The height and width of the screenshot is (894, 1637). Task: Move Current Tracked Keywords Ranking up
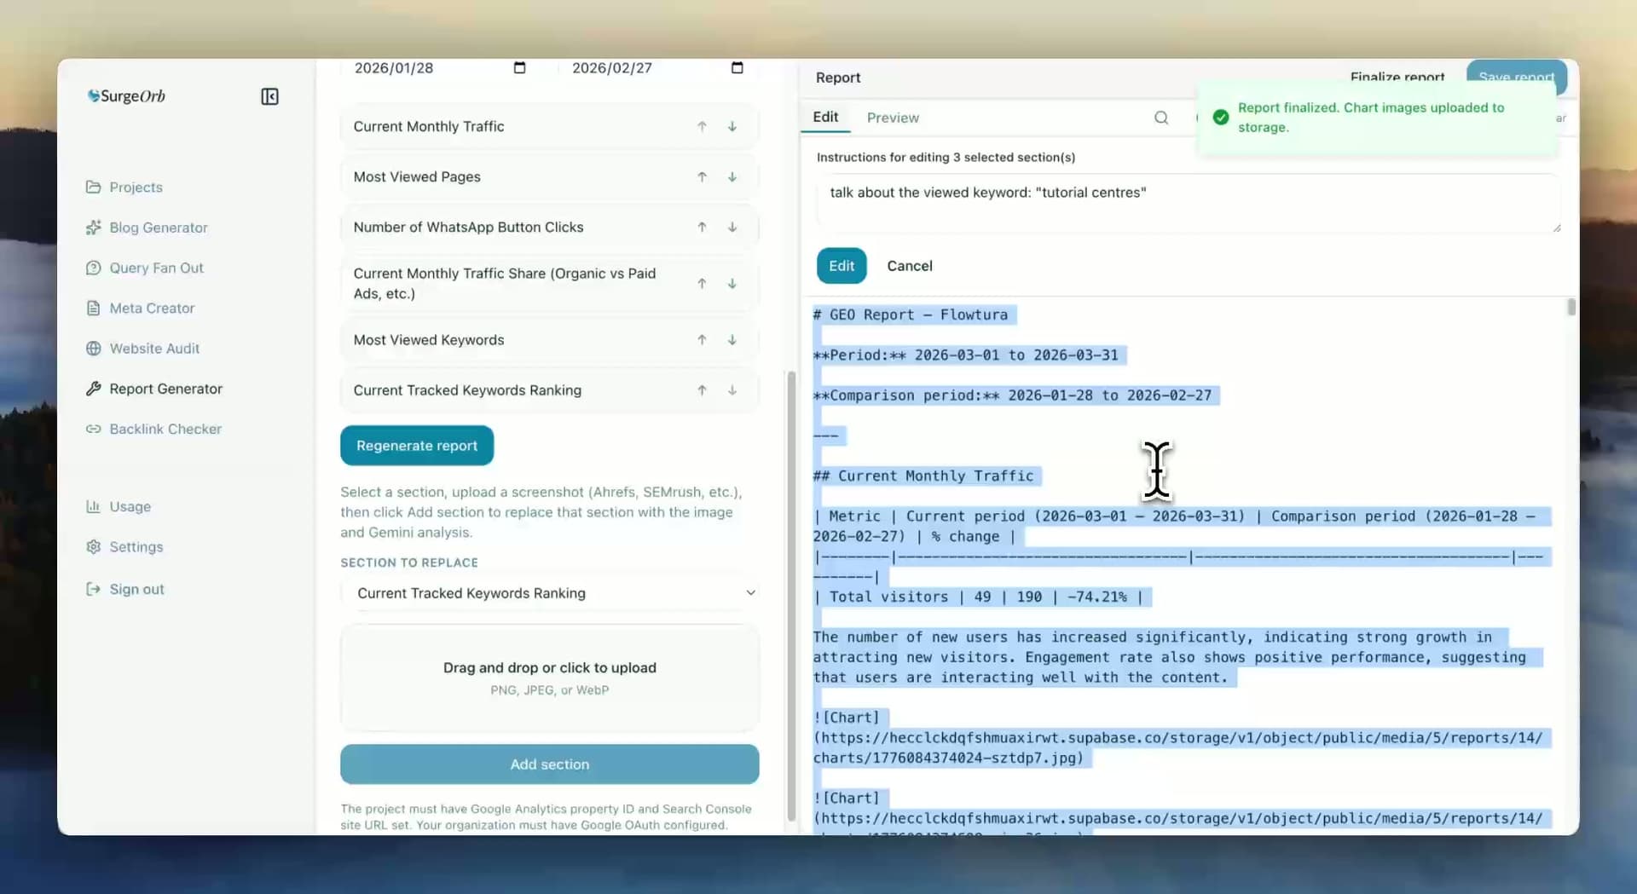coord(702,390)
